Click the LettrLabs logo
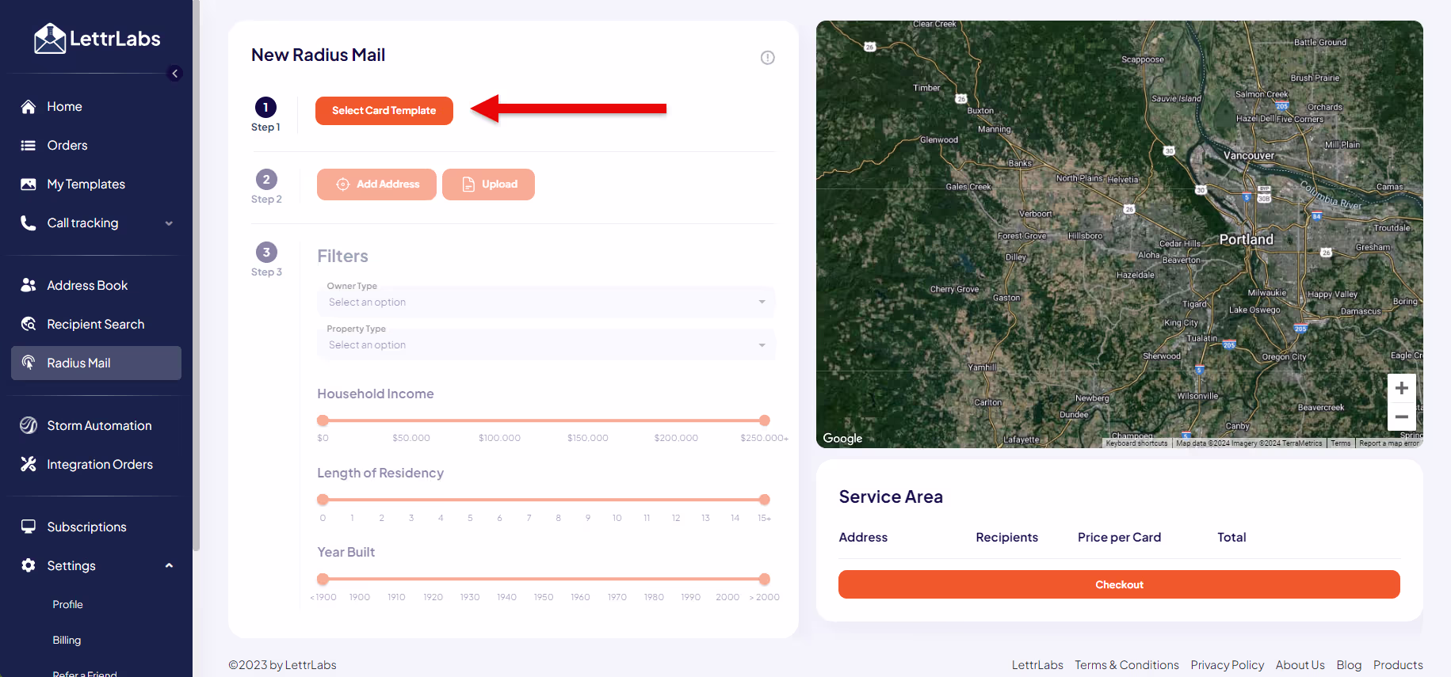Viewport: 1451px width, 677px height. (97, 38)
